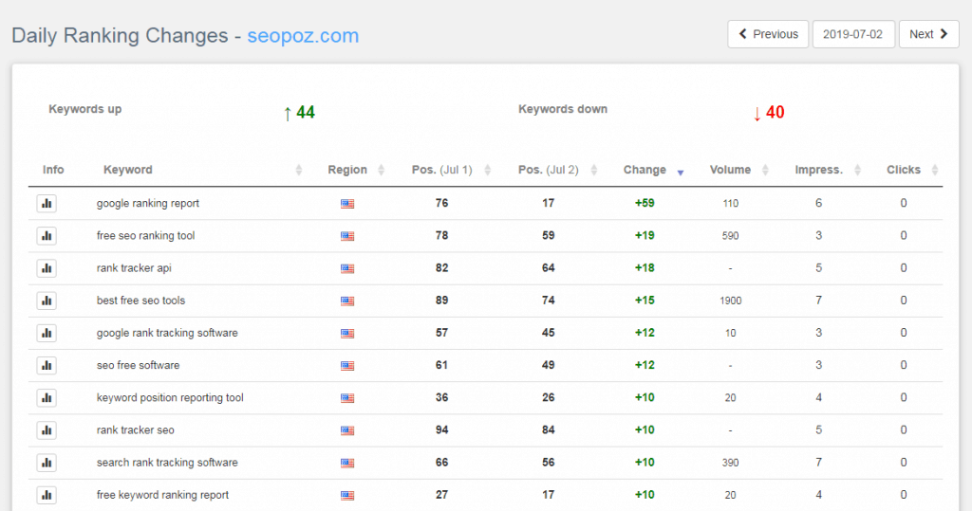Open chart info for free seo ranking tool
The height and width of the screenshot is (511, 972).
(47, 236)
